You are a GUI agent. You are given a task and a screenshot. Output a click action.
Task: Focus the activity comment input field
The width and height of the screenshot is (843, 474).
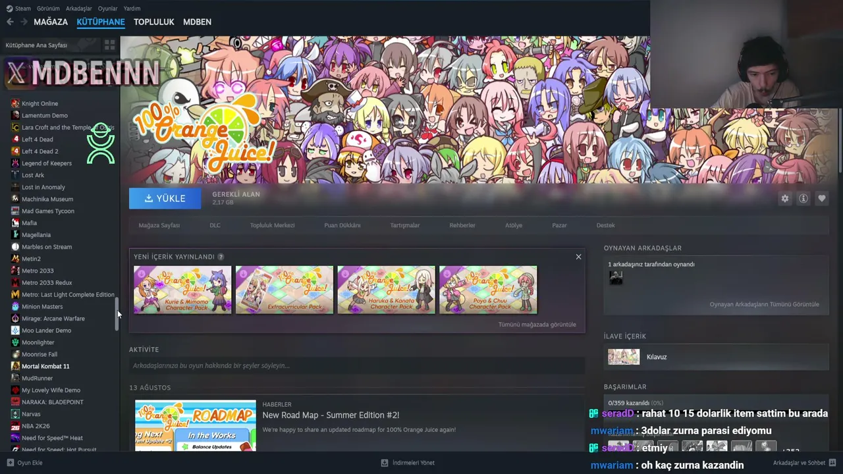pyautogui.click(x=357, y=365)
